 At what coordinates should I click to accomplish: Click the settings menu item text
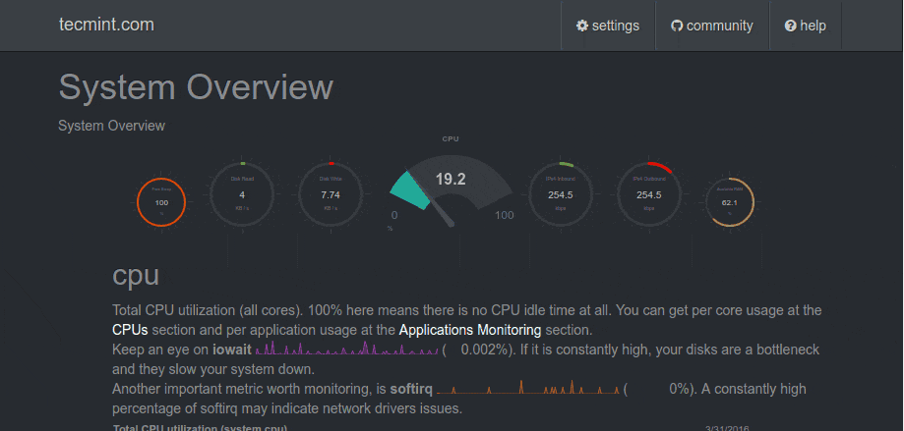615,26
